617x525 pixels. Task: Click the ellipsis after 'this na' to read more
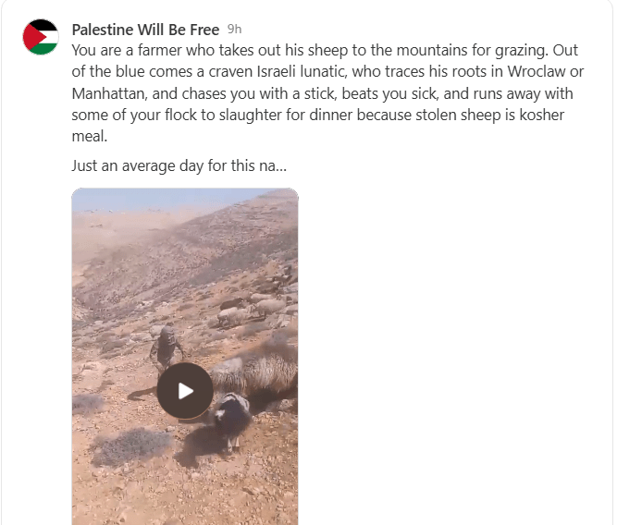[281, 168]
